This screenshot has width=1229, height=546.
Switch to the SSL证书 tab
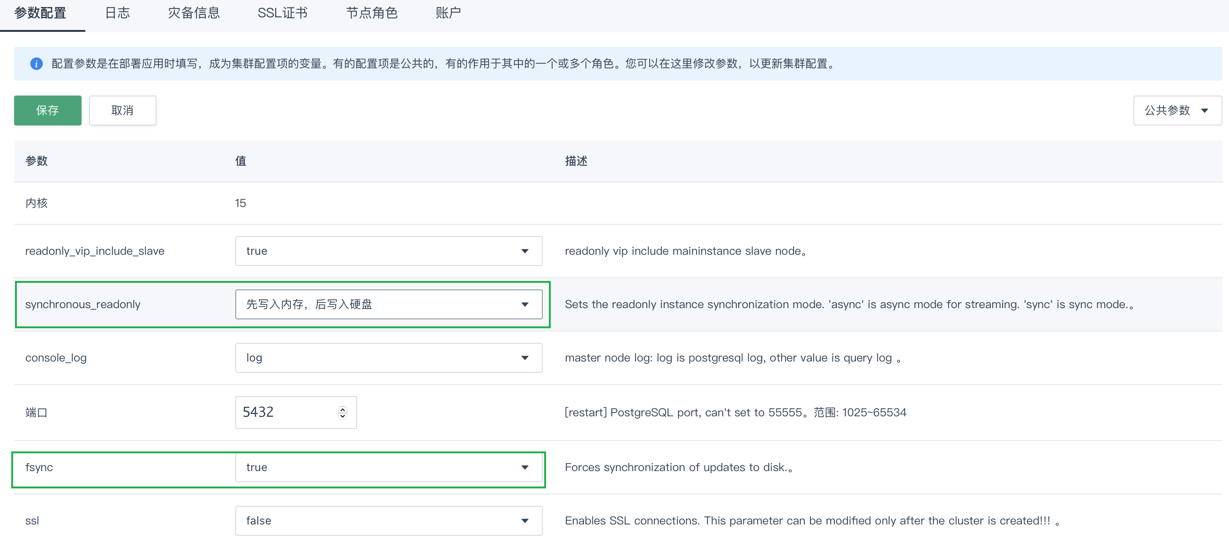tap(283, 13)
